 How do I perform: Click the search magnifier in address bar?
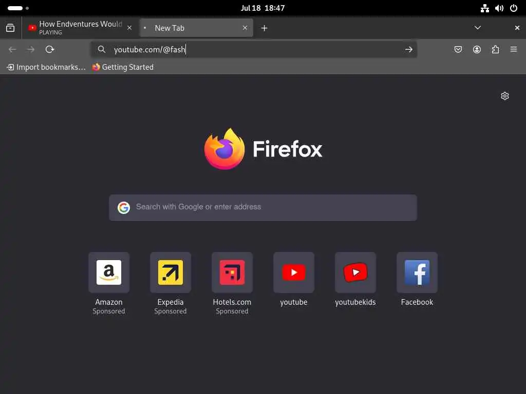[102, 50]
